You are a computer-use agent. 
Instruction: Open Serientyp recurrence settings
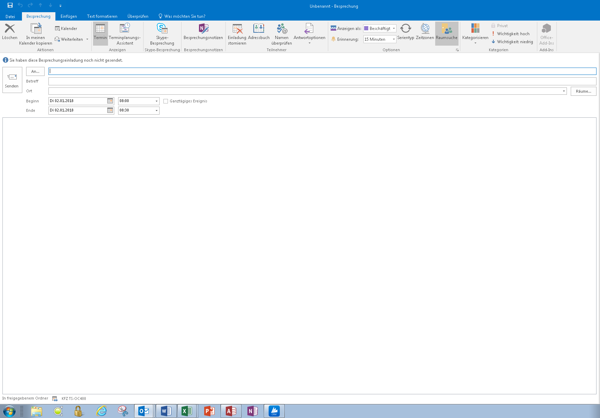(406, 32)
